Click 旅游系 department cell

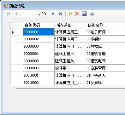[x=70, y=68]
